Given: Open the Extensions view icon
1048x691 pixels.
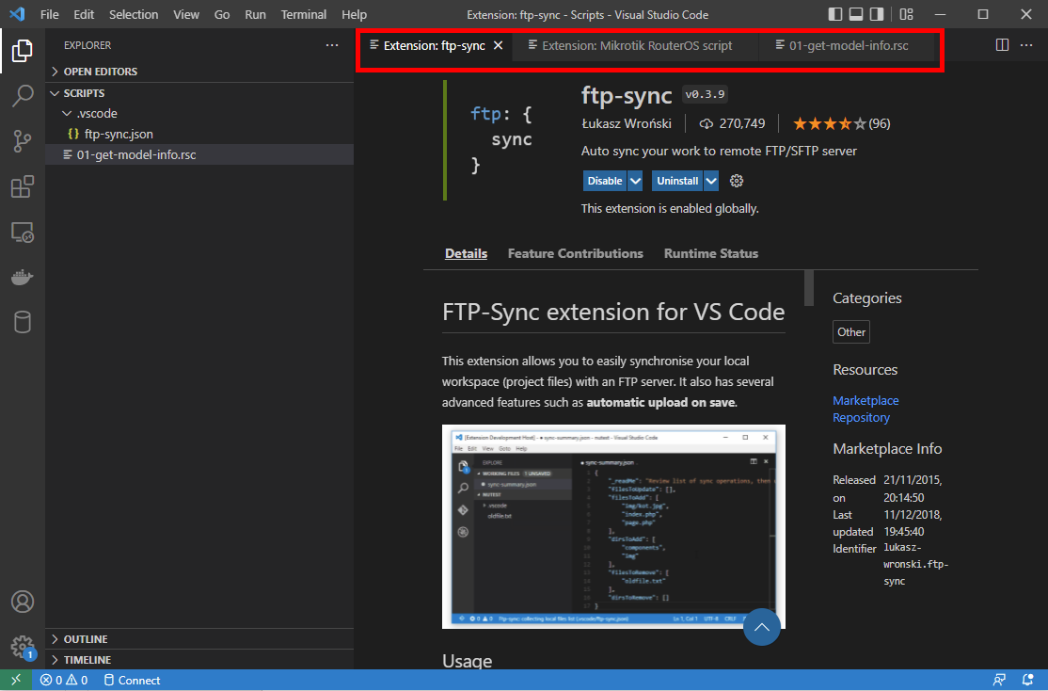Looking at the screenshot, I should pyautogui.click(x=23, y=187).
